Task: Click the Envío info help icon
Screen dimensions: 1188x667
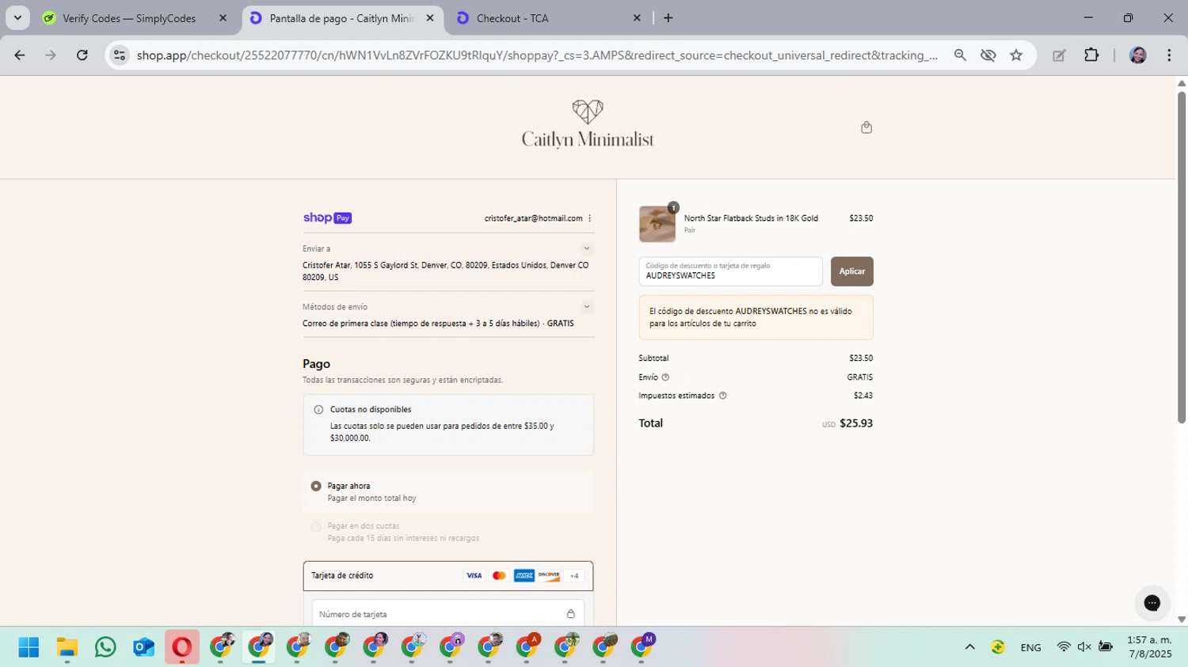Action: coord(665,377)
